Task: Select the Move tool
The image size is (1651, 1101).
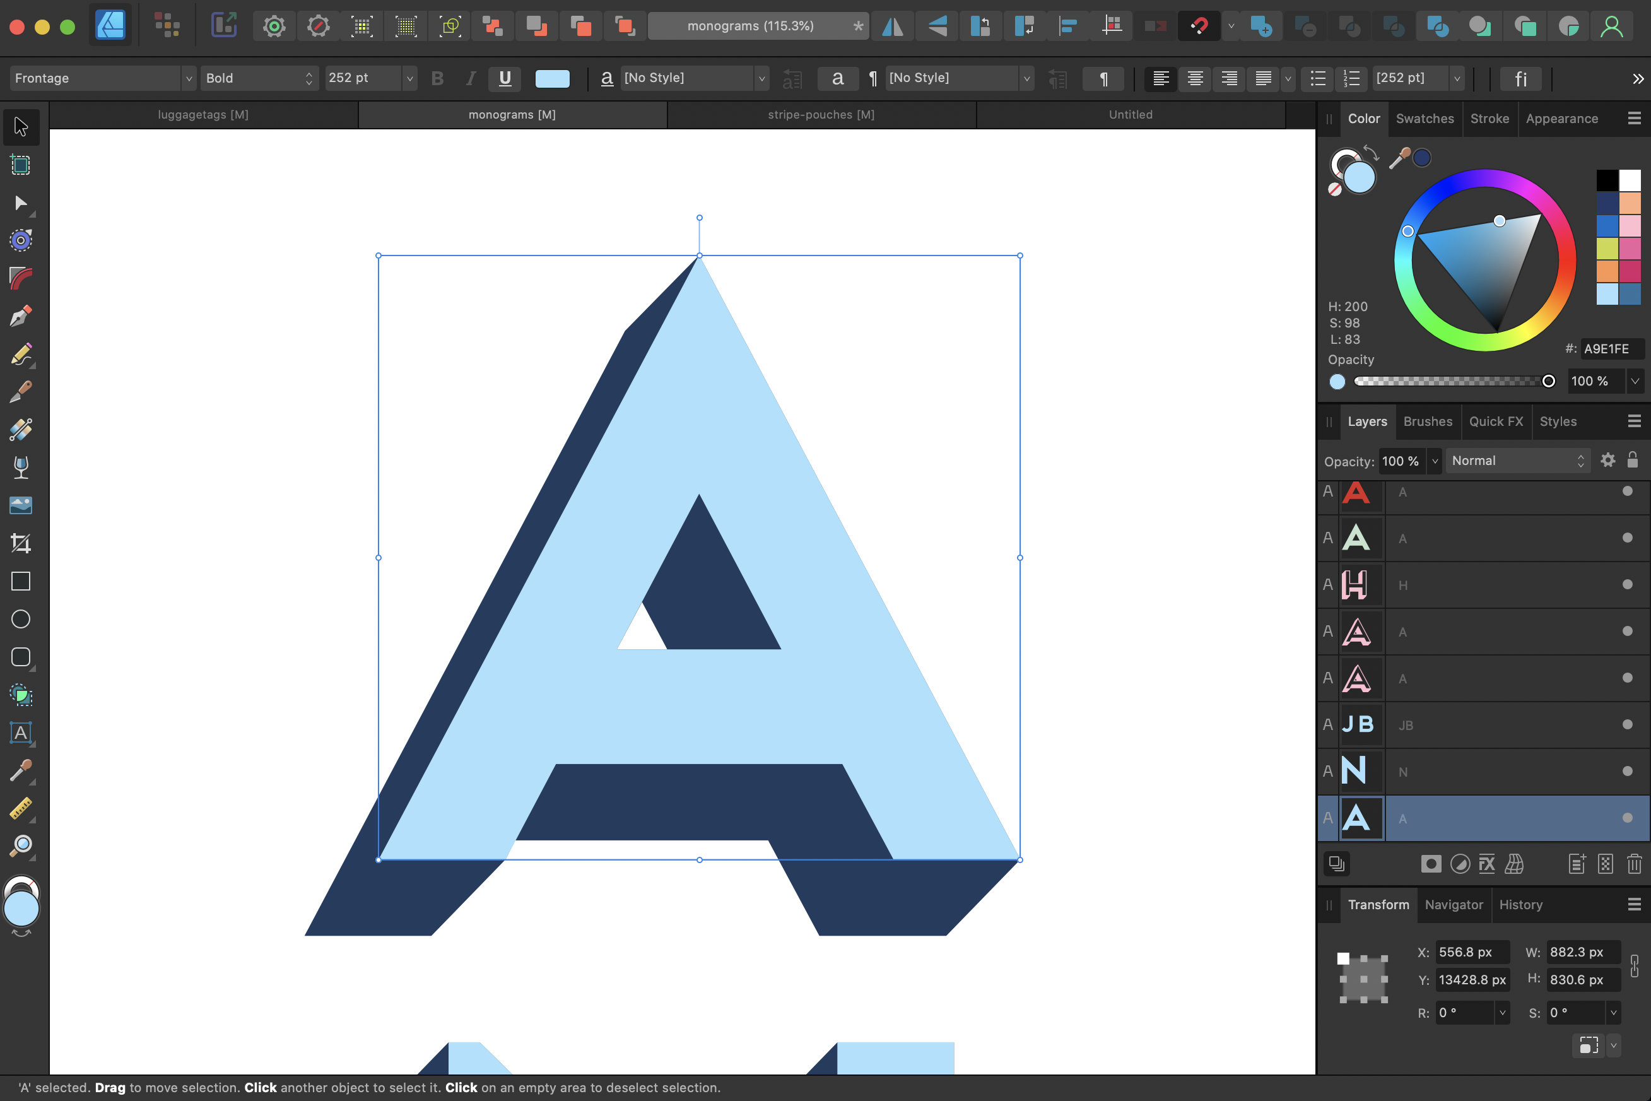Action: (x=21, y=127)
